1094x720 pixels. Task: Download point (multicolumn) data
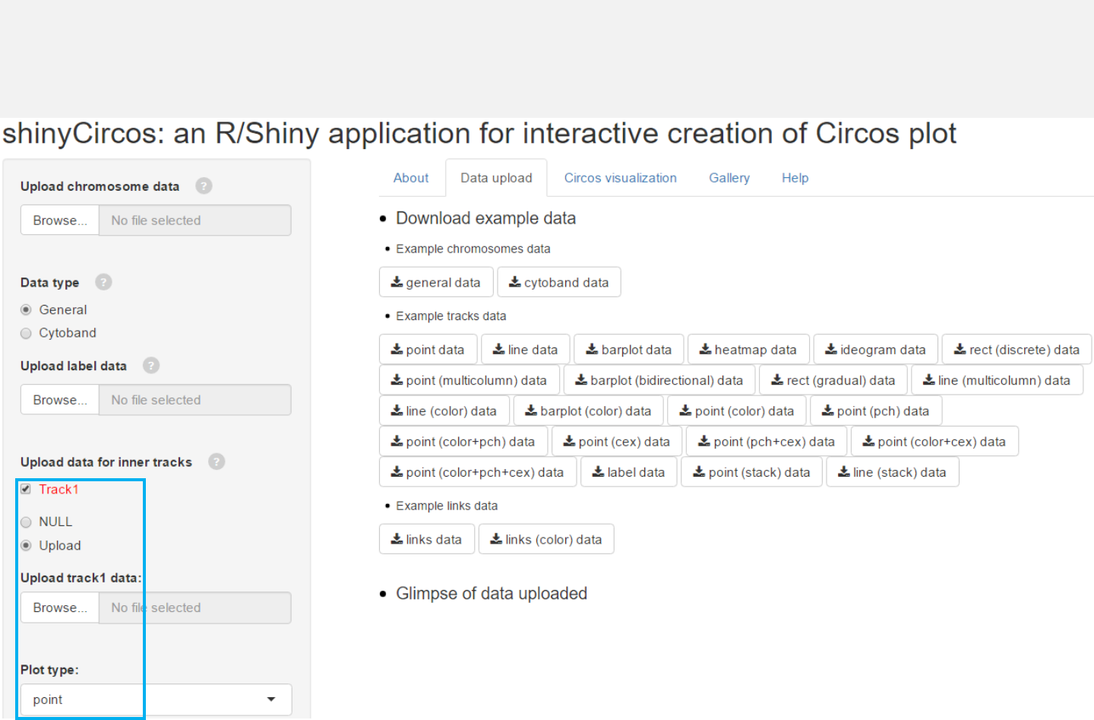[470, 380]
